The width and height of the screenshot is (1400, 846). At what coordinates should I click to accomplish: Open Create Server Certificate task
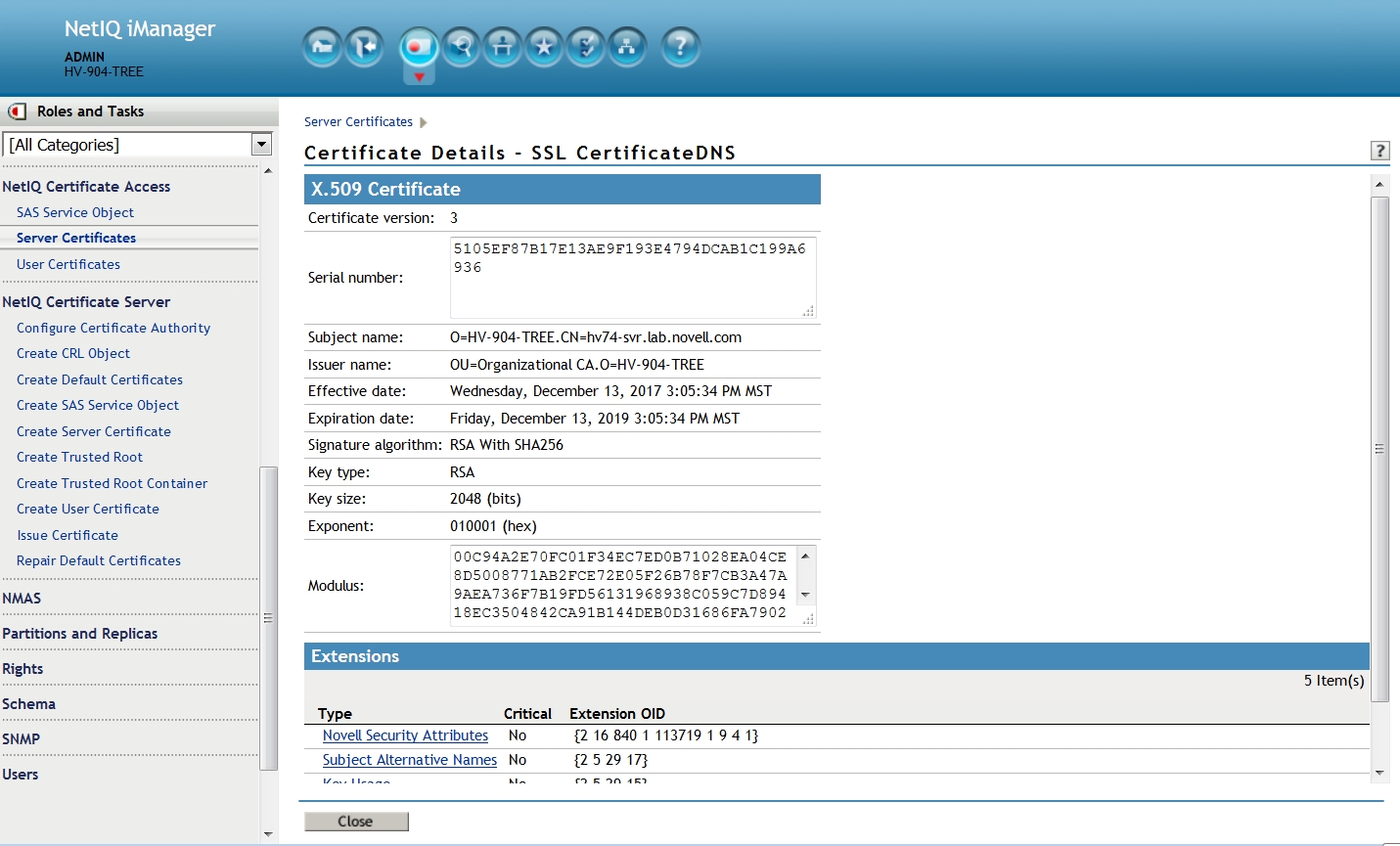click(x=94, y=431)
